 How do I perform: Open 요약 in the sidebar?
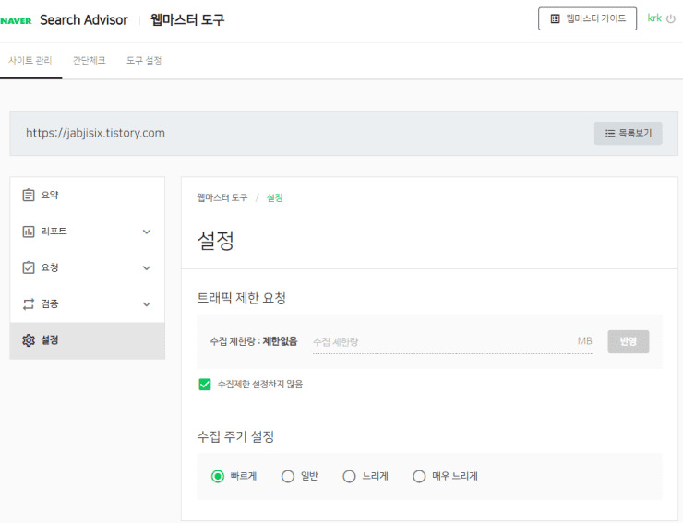pyautogui.click(x=87, y=196)
